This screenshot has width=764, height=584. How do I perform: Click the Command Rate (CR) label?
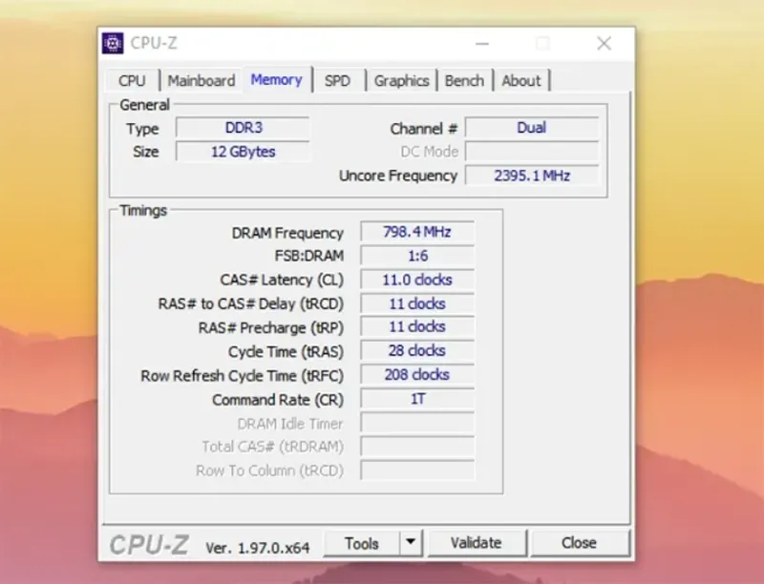[278, 400]
